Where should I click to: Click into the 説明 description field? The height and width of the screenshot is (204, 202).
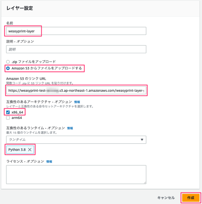(76, 49)
